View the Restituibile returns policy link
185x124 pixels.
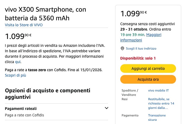(x=161, y=103)
